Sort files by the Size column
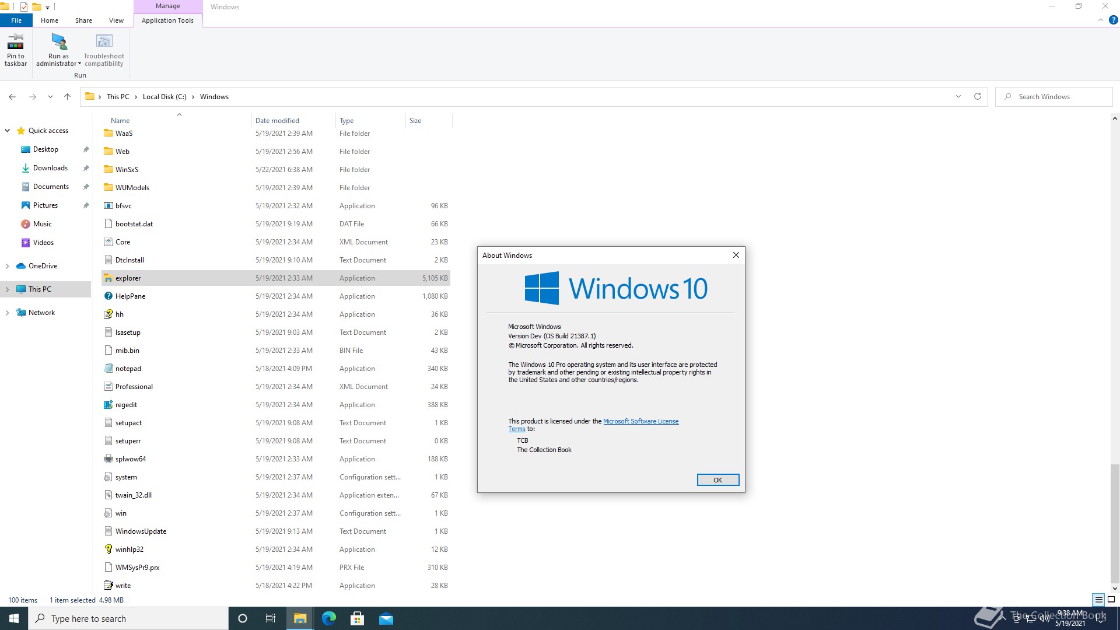The width and height of the screenshot is (1120, 630). click(x=428, y=121)
